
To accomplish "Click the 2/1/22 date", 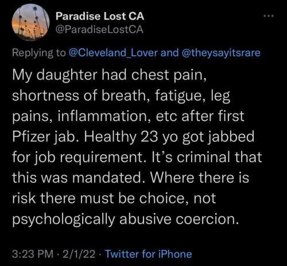I will 79,254.
